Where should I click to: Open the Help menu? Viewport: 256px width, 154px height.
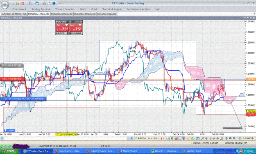(158, 9)
